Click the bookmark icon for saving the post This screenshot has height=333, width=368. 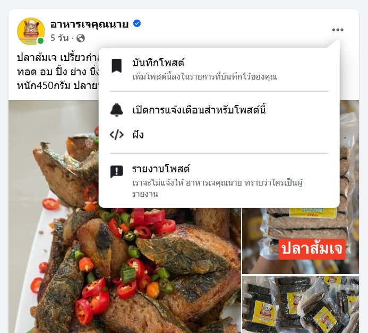(x=116, y=66)
